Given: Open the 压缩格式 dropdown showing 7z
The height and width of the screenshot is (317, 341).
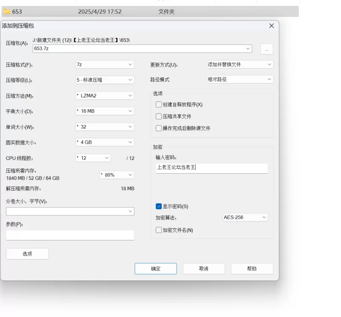Looking at the screenshot, I should point(104,65).
